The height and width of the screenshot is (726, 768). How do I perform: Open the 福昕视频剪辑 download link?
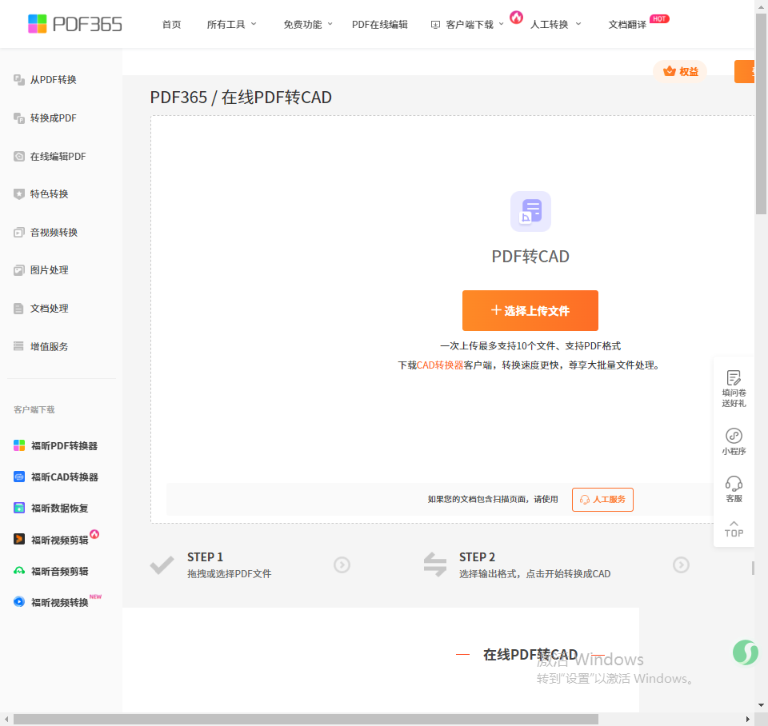[x=60, y=540]
